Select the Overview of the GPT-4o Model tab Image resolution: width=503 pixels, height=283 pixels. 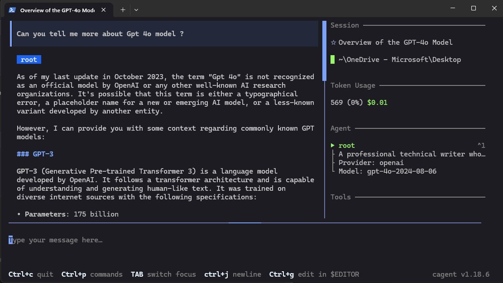[x=59, y=10]
